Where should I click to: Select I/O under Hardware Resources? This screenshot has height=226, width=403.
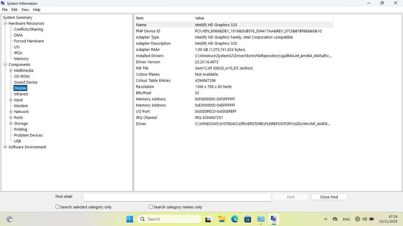(x=17, y=47)
